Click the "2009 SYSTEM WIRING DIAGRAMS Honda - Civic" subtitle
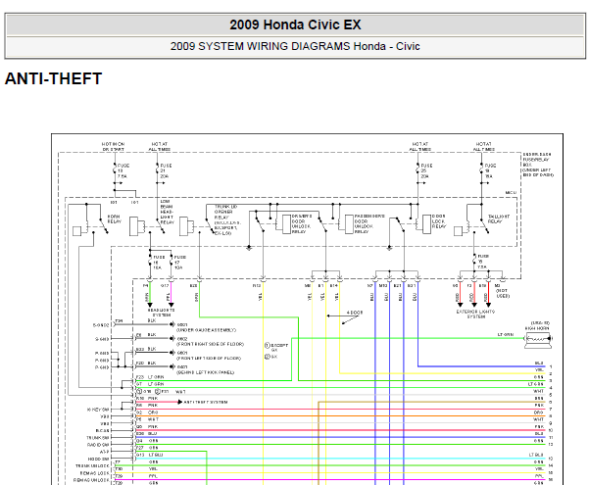 point(295,46)
